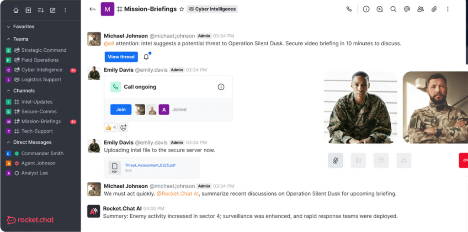This screenshot has height=232, width=468.
Task: Click the @Rocket.Chat AI mention
Action: coord(178,194)
